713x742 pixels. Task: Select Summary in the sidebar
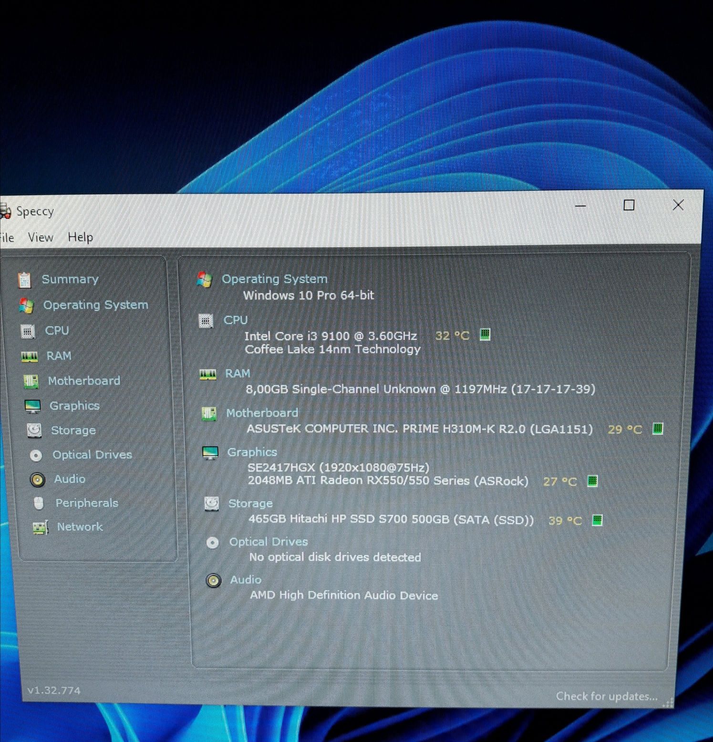[x=70, y=279]
